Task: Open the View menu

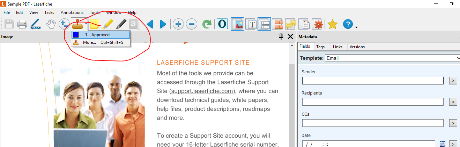Action: click(x=34, y=13)
